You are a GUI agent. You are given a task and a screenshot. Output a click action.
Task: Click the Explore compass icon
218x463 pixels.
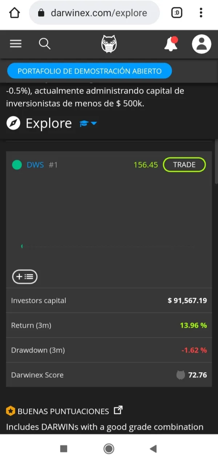(13, 123)
